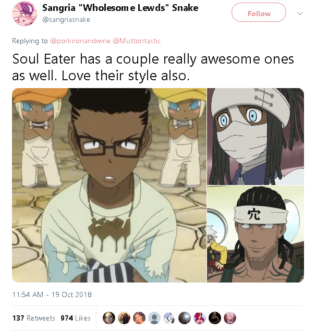
Task: Open the display name Sangria Snake
Action: [120, 8]
